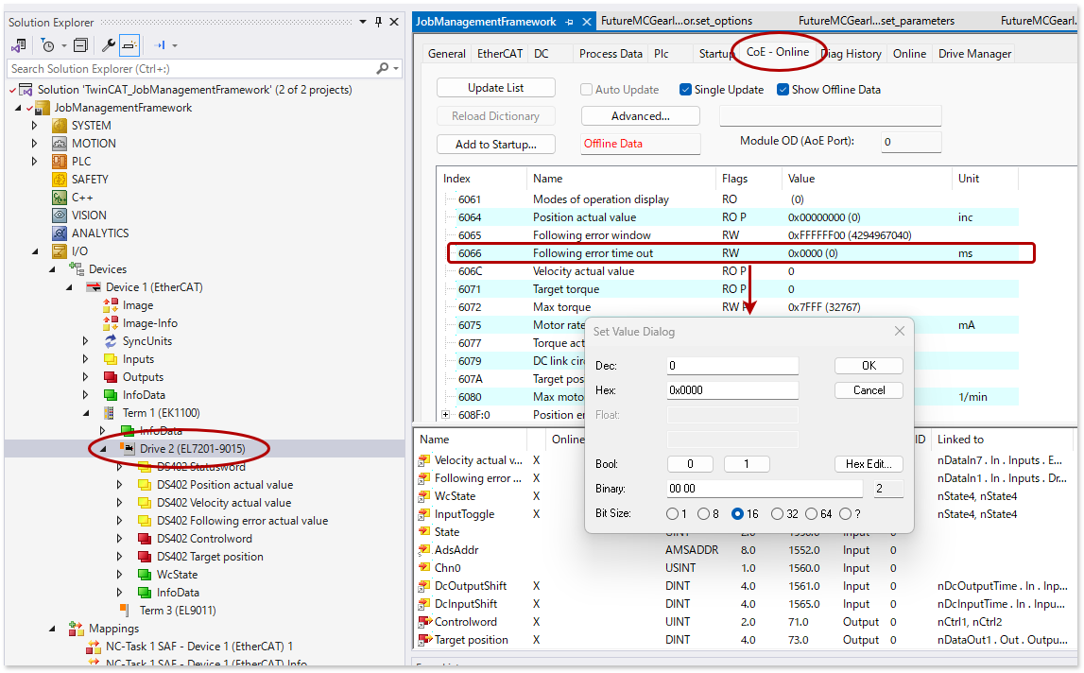Click the Add to Startup... button

click(x=495, y=145)
